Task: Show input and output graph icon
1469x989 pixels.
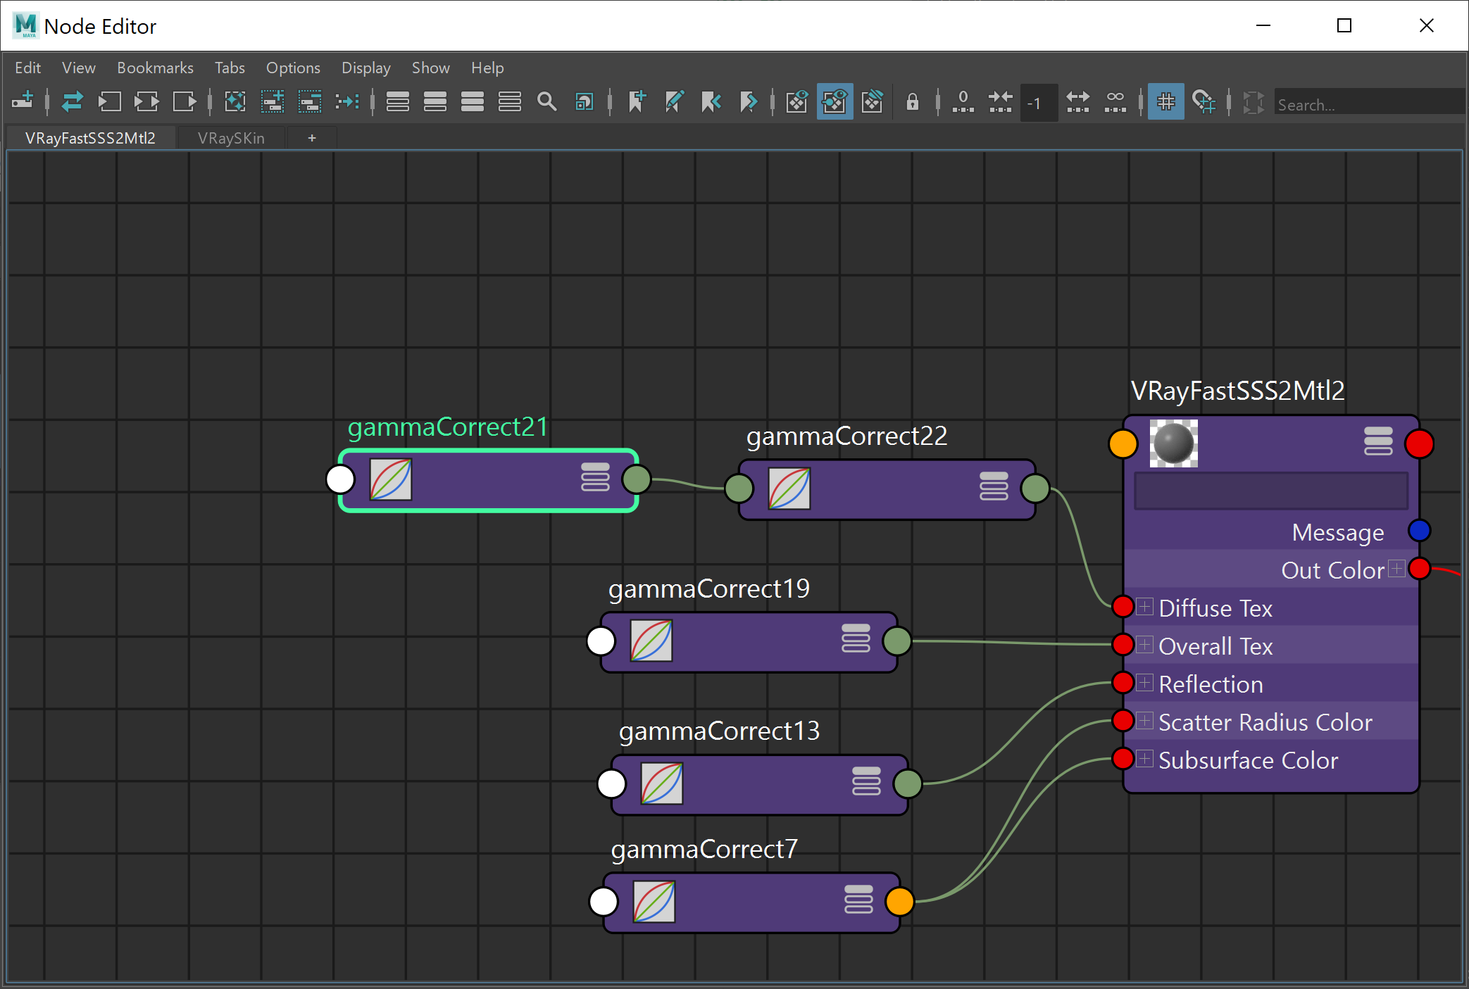Action: (146, 102)
